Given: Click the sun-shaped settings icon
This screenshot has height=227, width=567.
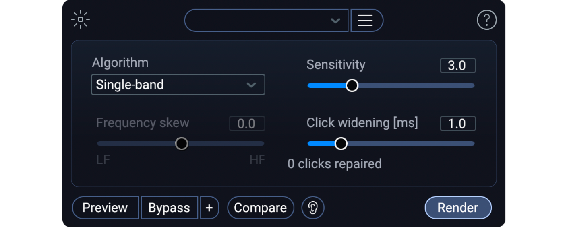Looking at the screenshot, I should tap(80, 19).
